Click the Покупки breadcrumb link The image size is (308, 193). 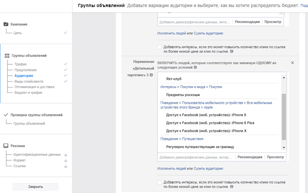[215, 87]
